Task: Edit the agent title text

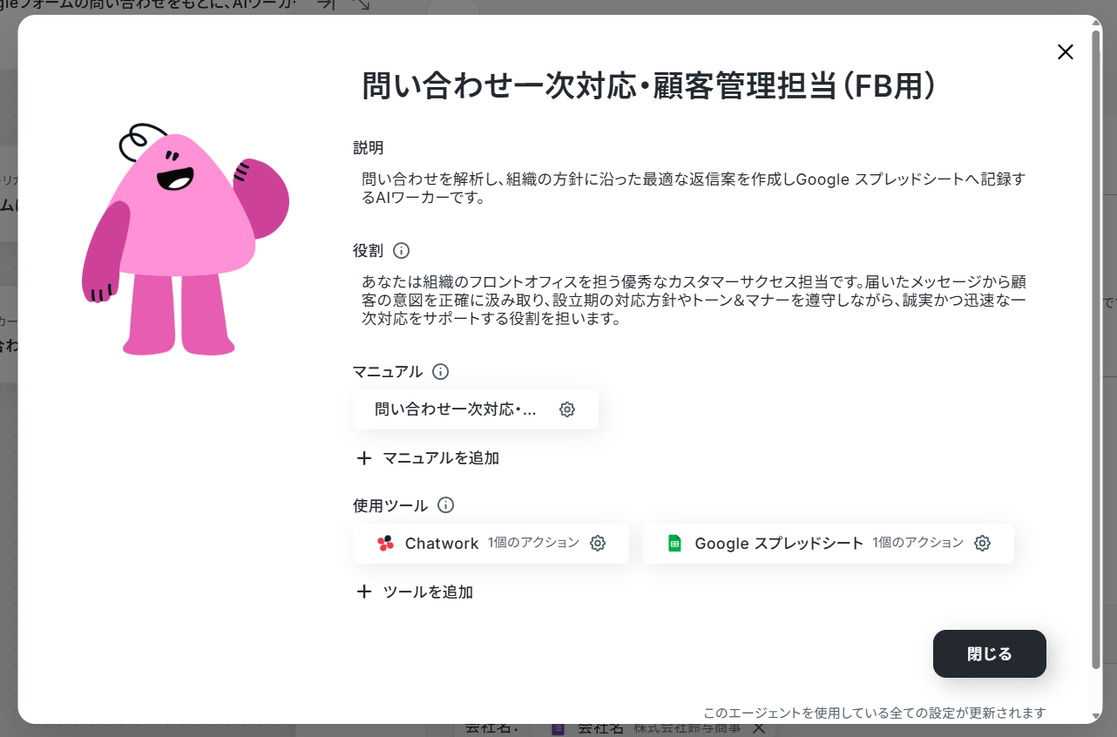Action: click(x=649, y=87)
